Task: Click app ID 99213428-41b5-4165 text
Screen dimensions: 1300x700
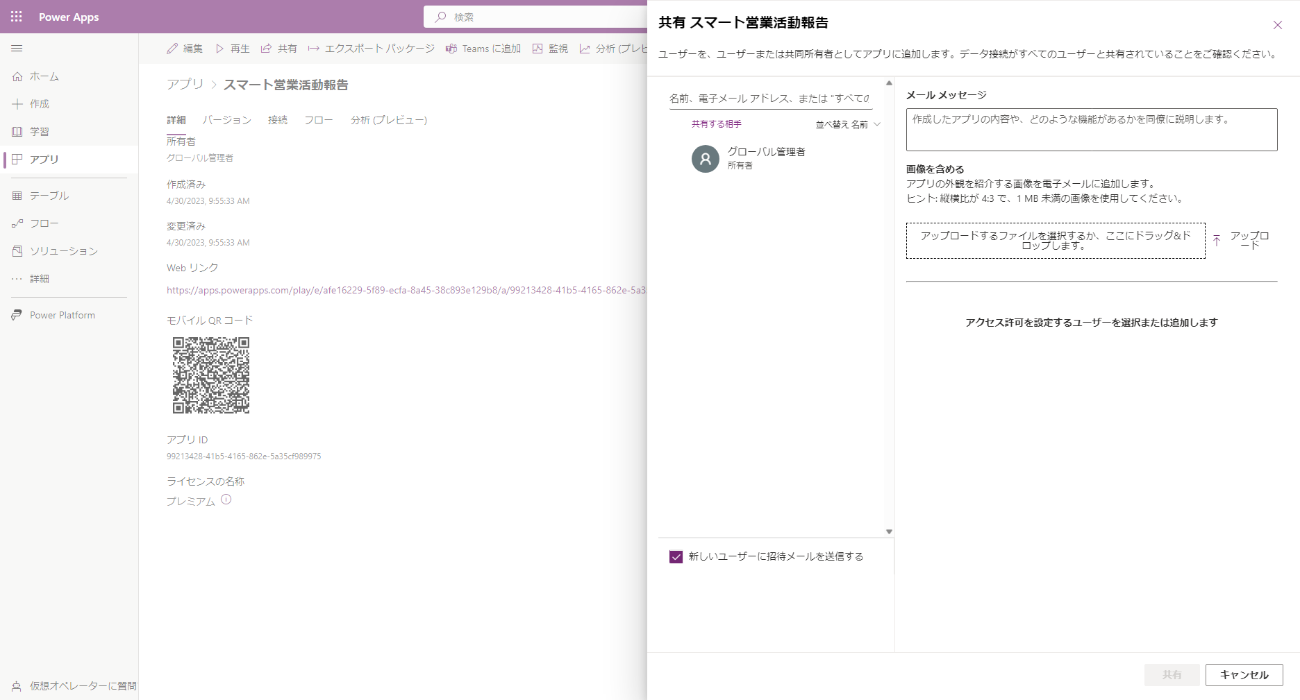Action: (244, 456)
